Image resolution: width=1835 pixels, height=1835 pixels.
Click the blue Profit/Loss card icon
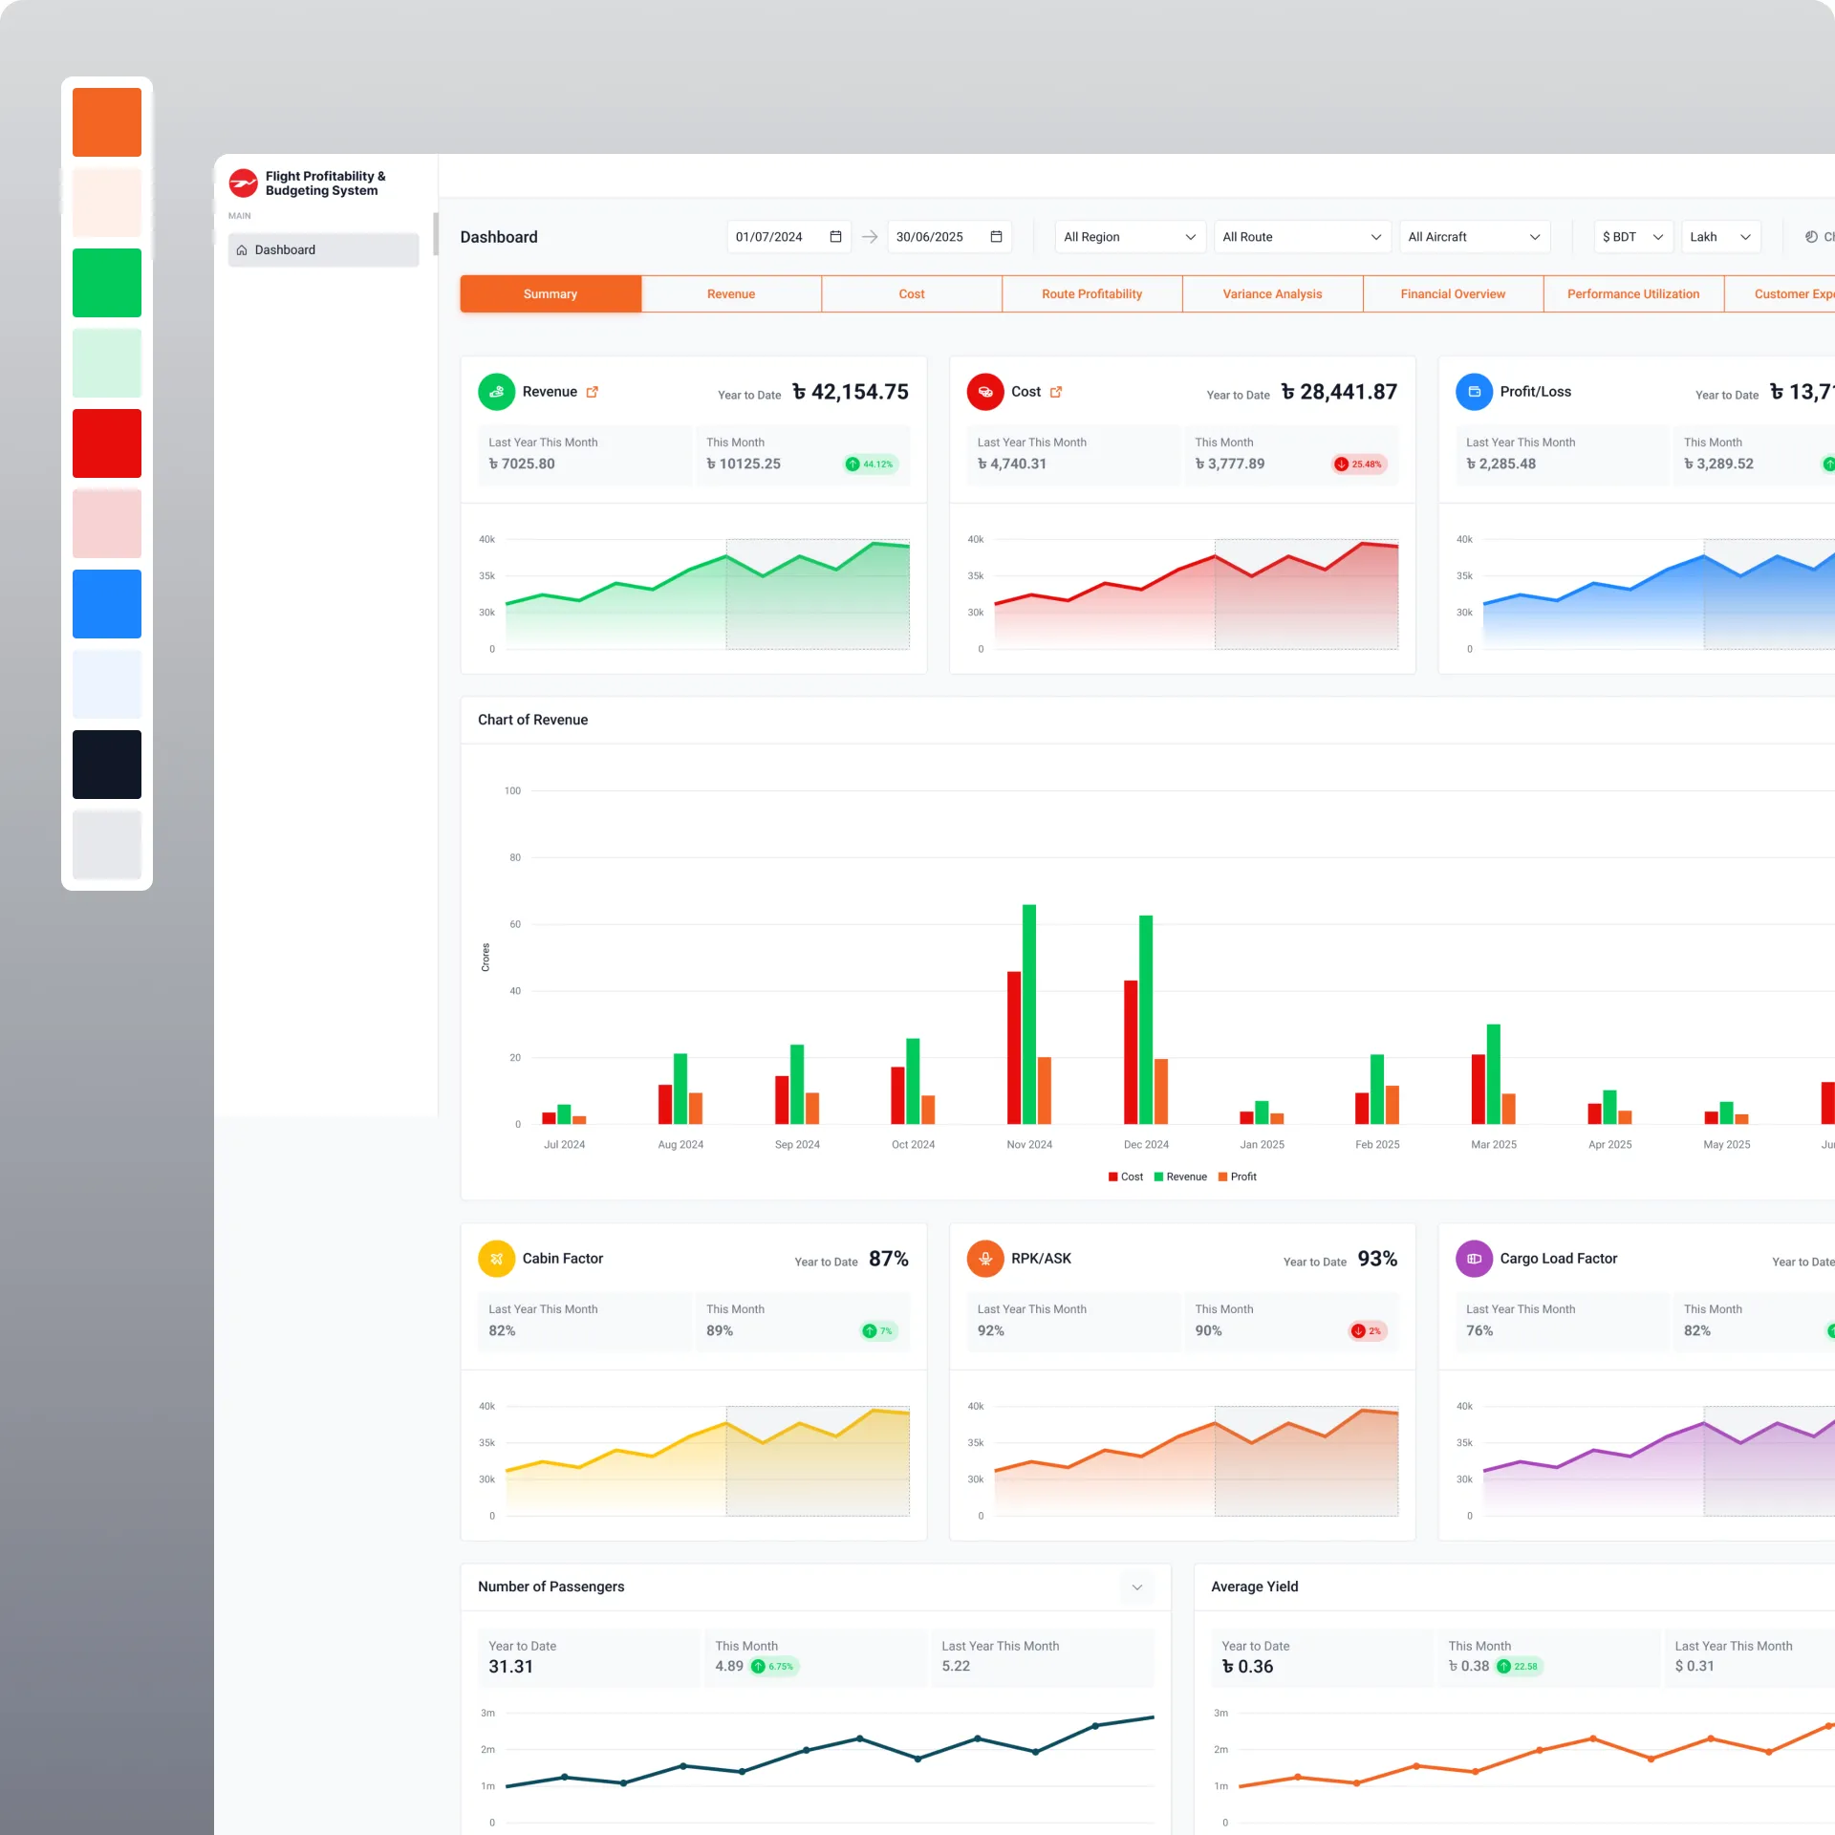[1473, 392]
